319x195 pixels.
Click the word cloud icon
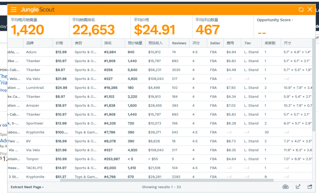pyautogui.click(x=286, y=187)
